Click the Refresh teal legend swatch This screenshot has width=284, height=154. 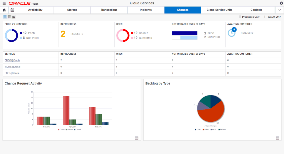tap(219, 129)
